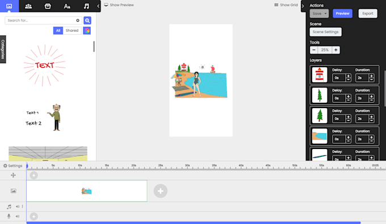The image size is (386, 224).
Task: Add a voiceover clip
Action: pos(33,217)
